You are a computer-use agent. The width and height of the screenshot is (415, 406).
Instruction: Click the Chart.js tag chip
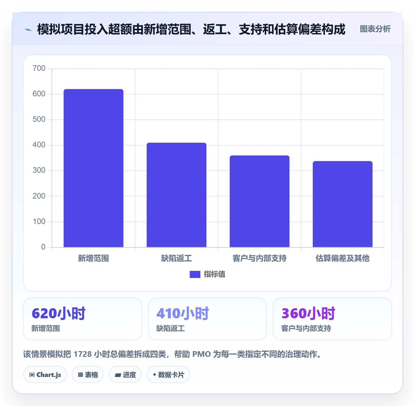click(x=45, y=375)
